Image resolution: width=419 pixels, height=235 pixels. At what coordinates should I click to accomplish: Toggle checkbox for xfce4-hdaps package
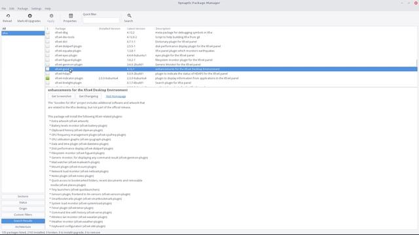click(48, 74)
